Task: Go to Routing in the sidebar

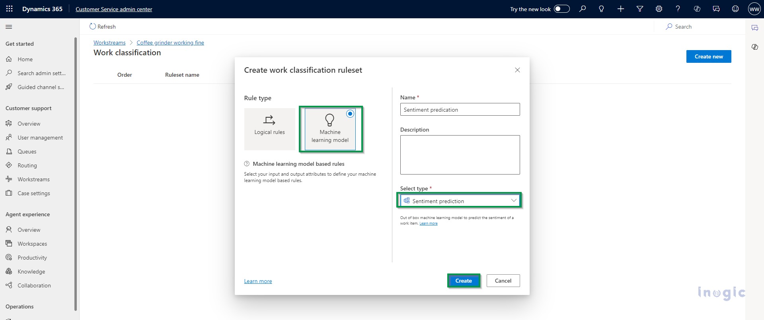Action: (27, 165)
